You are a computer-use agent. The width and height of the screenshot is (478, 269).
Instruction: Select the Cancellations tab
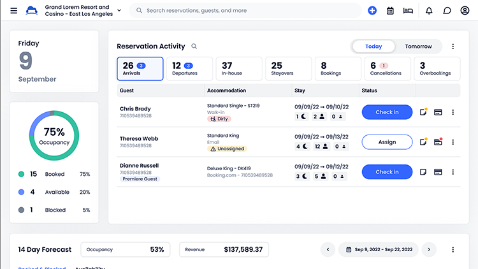(x=388, y=69)
